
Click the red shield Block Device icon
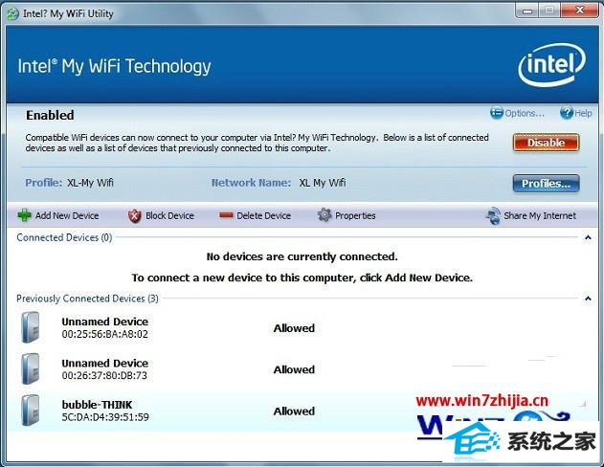coord(134,215)
